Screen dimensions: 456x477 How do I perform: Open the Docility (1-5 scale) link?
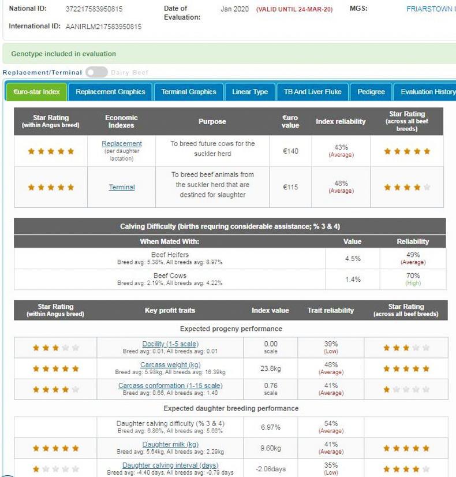coord(170,344)
